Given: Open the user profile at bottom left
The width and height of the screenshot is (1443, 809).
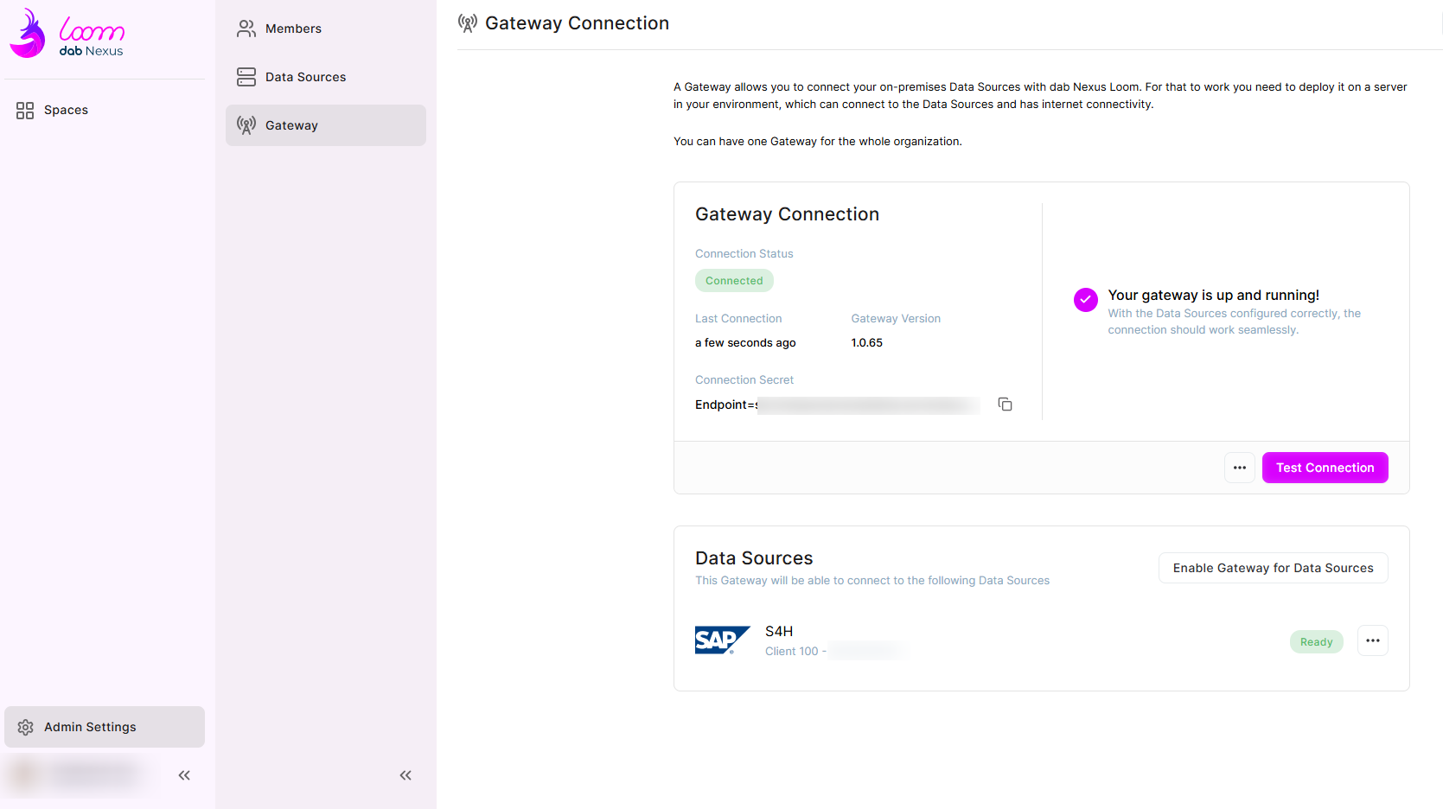Looking at the screenshot, I should [x=82, y=774].
